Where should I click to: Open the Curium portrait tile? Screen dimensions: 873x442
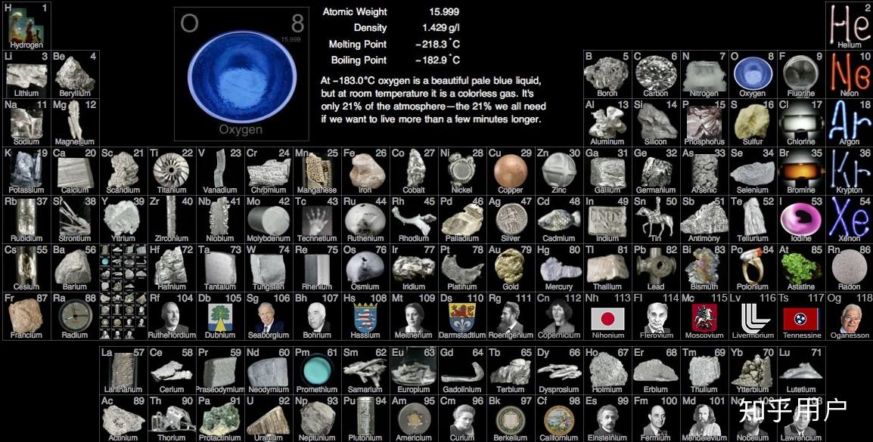click(x=462, y=419)
